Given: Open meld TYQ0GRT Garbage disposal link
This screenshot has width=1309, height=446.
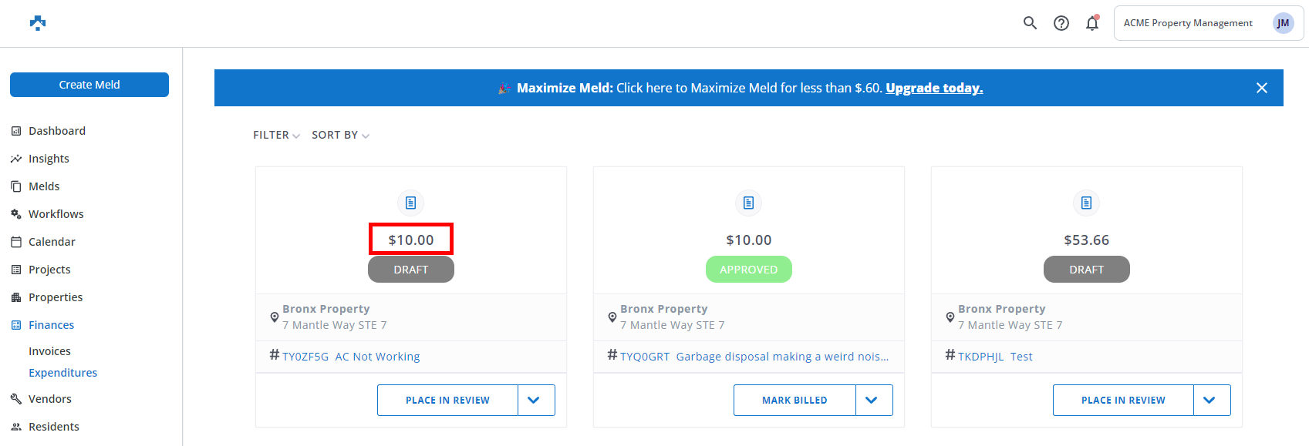Looking at the screenshot, I should (x=755, y=357).
